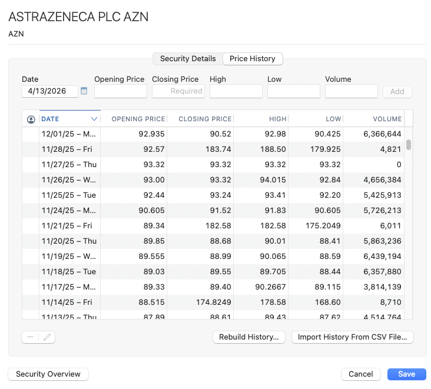This screenshot has height=389, width=431.
Task: Click opening price 90.605 cell
Action: tap(151, 211)
